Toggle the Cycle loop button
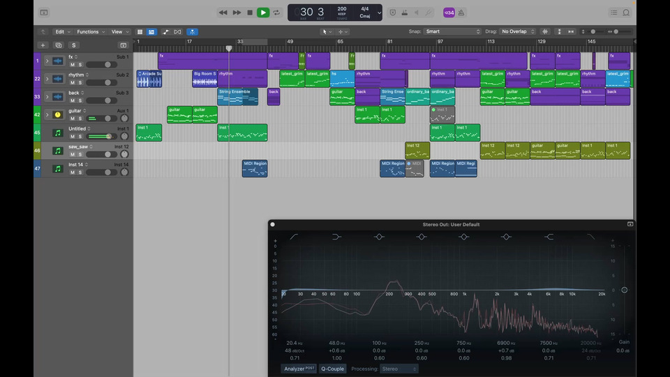This screenshot has height=377, width=670. [x=277, y=13]
